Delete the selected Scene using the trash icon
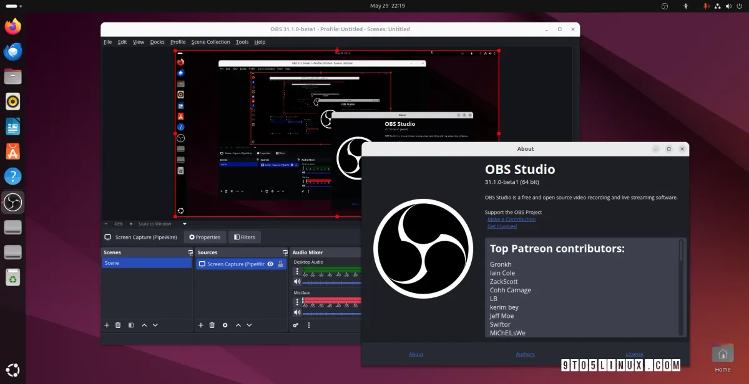The width and height of the screenshot is (749, 384). (118, 325)
